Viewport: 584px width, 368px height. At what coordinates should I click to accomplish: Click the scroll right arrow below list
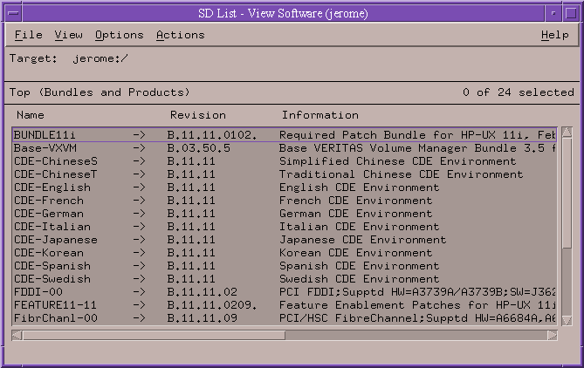553,335
